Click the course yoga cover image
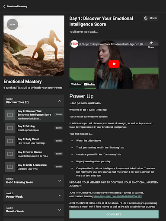Image resolution: width=166 pixels, height=221 pixels. point(34,46)
